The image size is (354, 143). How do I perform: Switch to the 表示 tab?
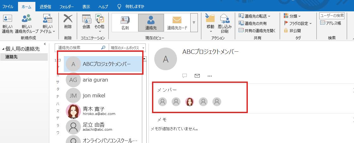[x=86, y=7]
